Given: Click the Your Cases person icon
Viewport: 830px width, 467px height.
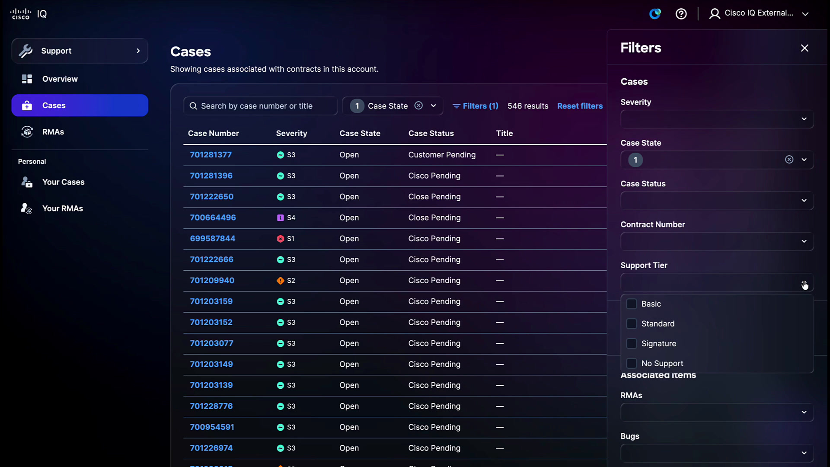Looking at the screenshot, I should (27, 182).
